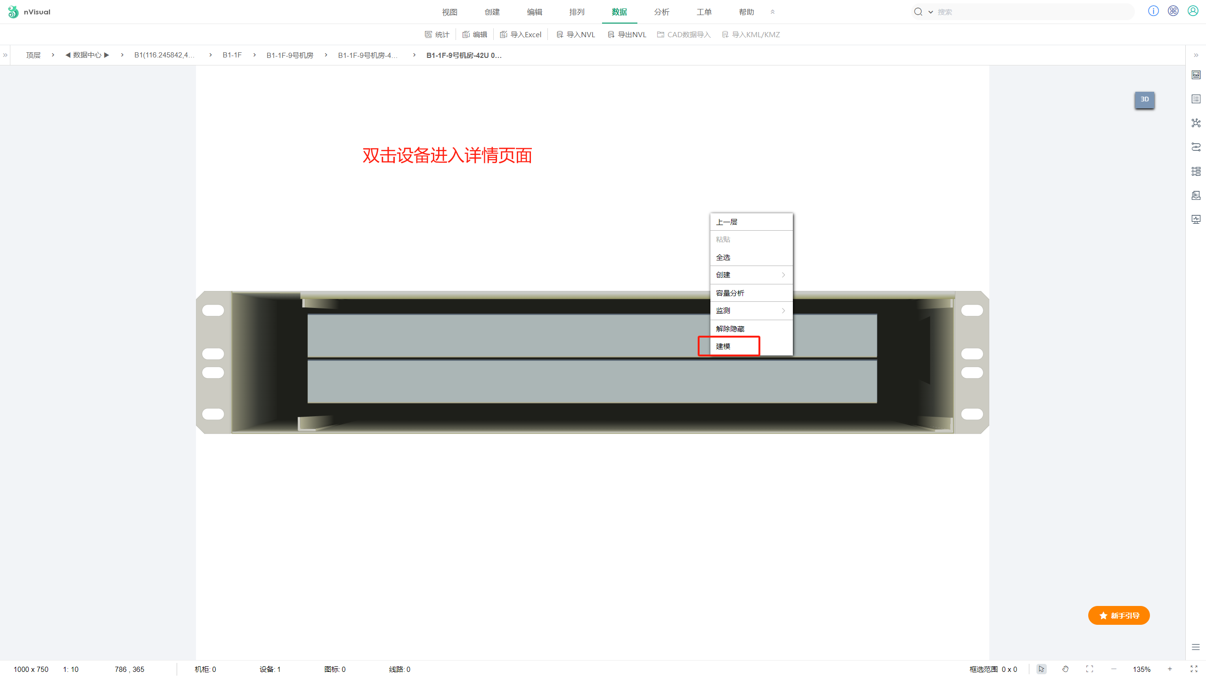Open image panel icon in right sidebar
This screenshot has width=1206, height=678.
point(1196,75)
